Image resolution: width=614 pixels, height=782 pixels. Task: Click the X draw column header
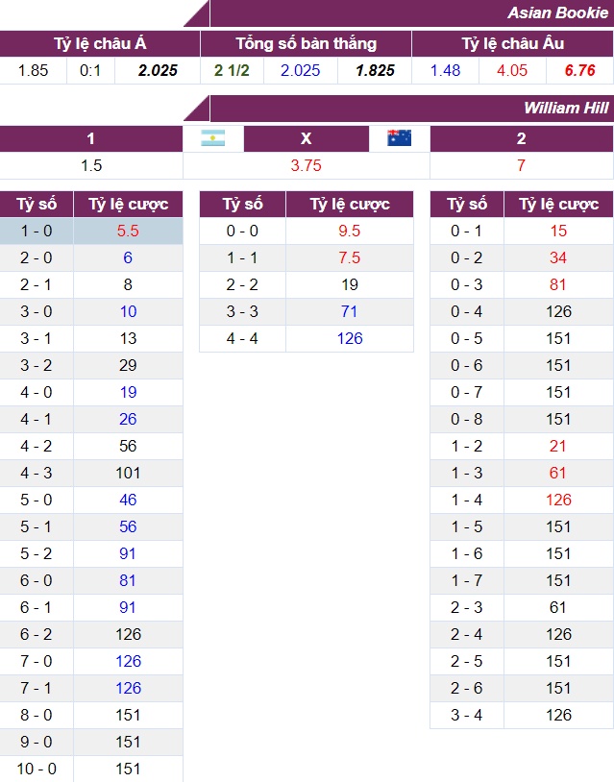tap(306, 138)
